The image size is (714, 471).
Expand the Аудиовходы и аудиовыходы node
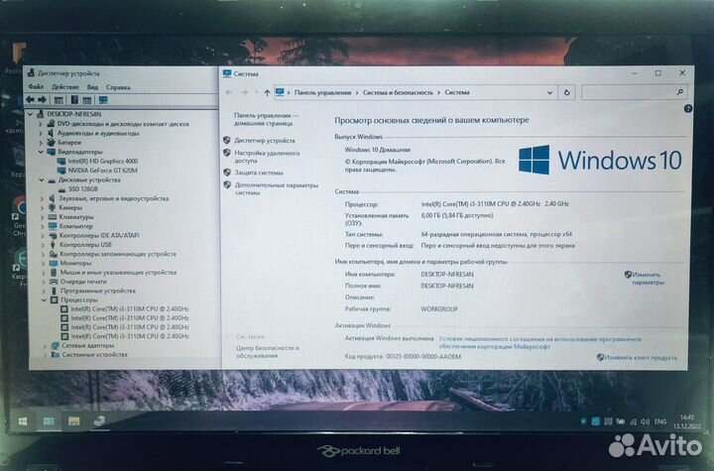tap(41, 134)
